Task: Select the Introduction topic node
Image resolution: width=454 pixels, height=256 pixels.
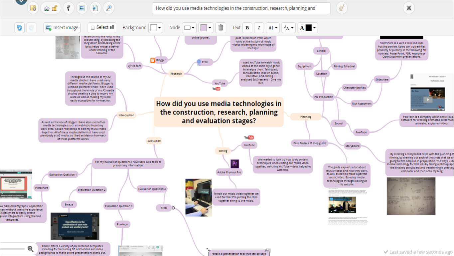Action: click(x=126, y=115)
